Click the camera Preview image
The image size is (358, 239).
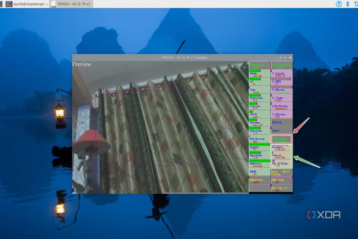pos(160,127)
